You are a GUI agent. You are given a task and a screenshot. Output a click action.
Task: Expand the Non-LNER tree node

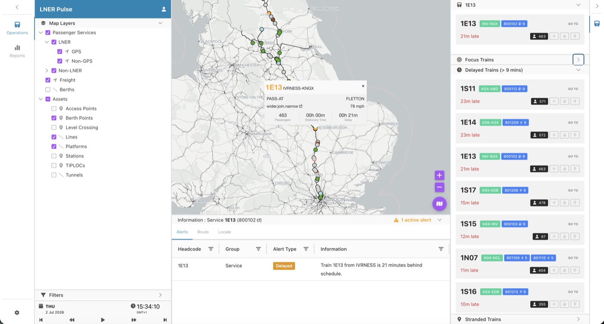point(47,71)
